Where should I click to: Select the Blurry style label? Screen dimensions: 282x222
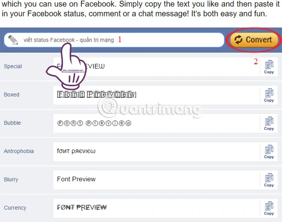coord(11,179)
